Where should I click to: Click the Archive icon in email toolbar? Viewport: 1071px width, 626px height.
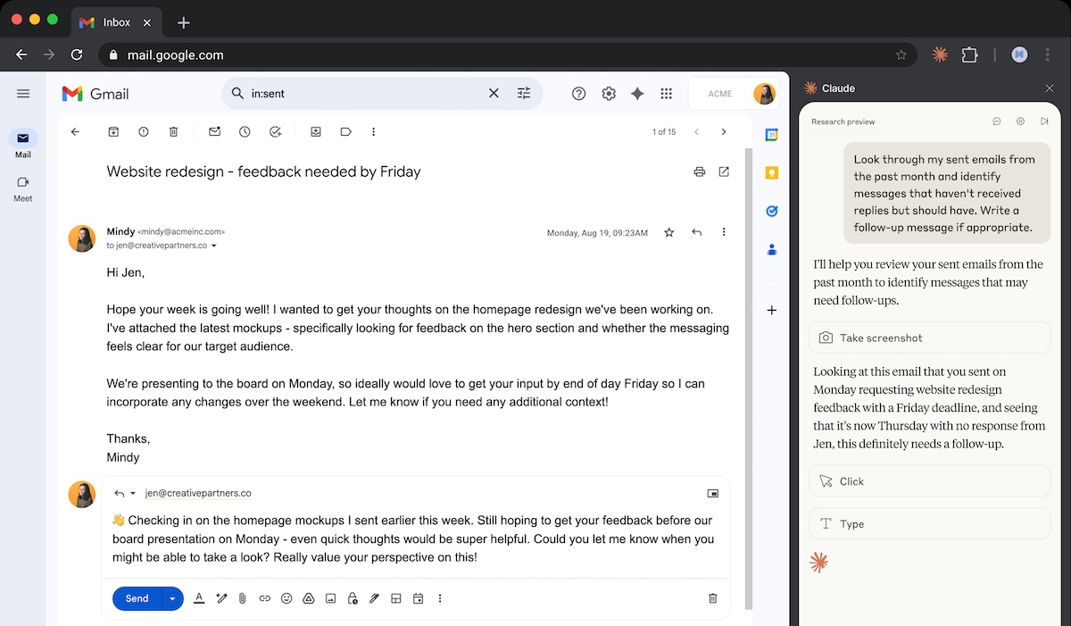[113, 132]
